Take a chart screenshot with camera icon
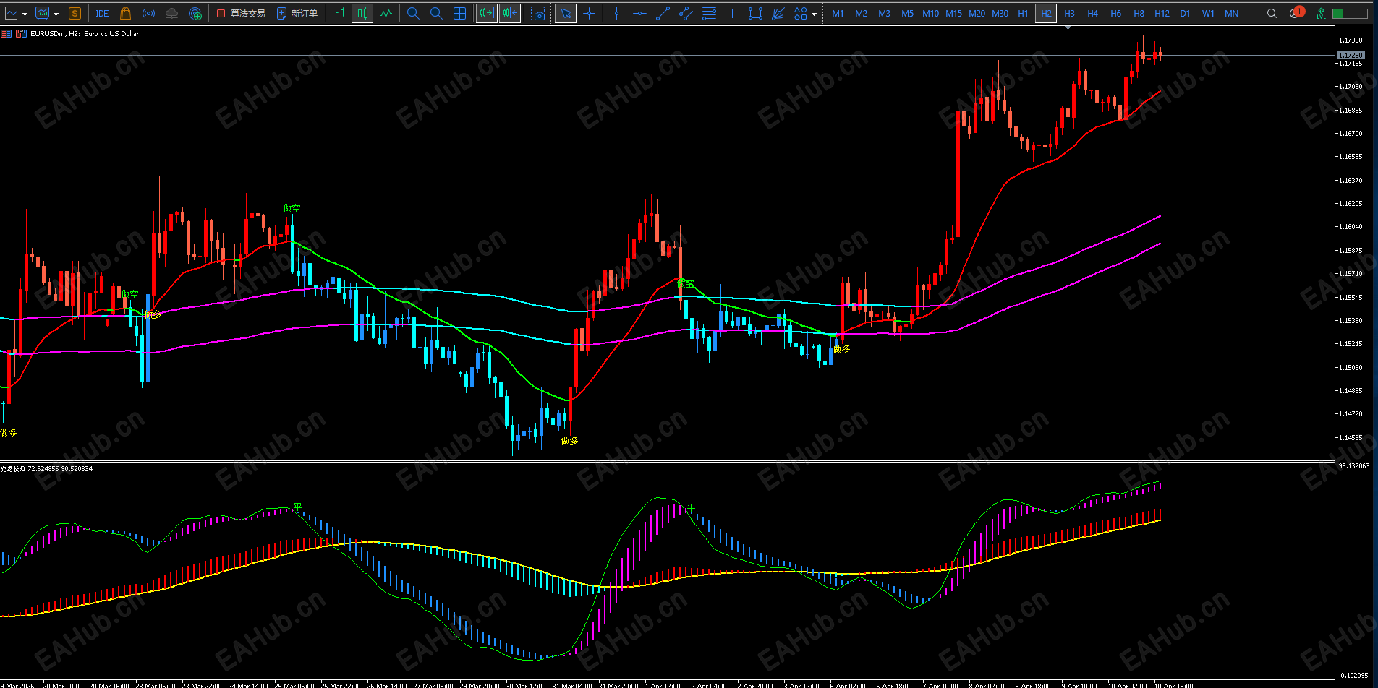Viewport: 1378px width, 688px height. click(x=537, y=13)
